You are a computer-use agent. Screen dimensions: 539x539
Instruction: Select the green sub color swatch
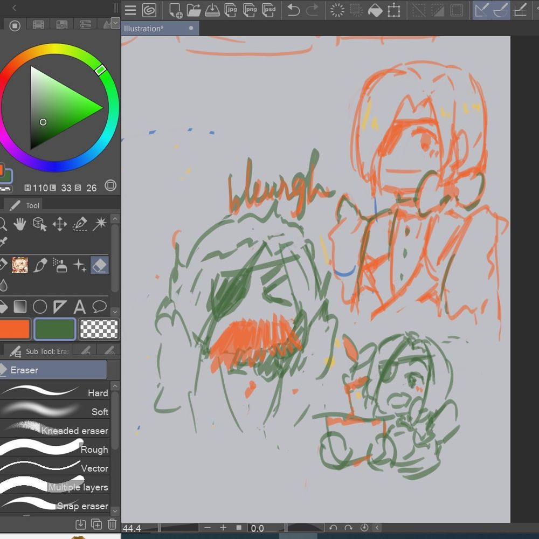click(54, 329)
